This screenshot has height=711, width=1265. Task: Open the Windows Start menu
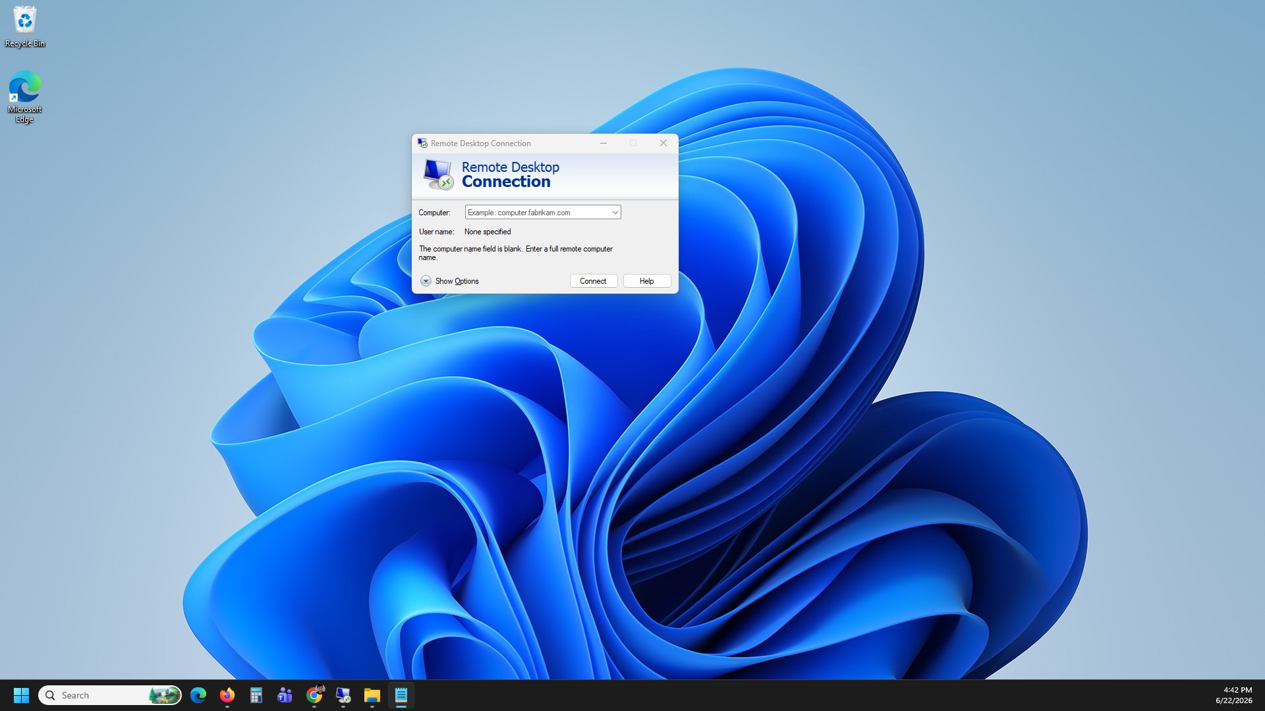(21, 695)
